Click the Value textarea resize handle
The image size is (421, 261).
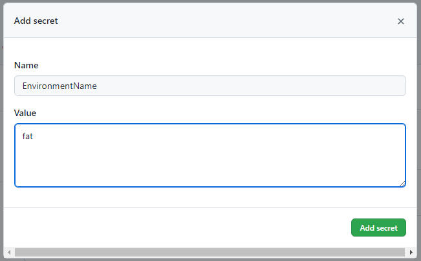tap(402, 184)
